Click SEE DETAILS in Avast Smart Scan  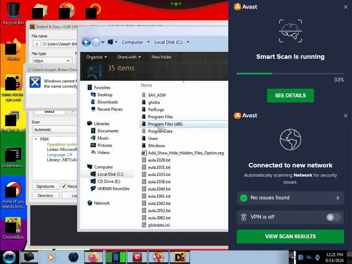(290, 96)
